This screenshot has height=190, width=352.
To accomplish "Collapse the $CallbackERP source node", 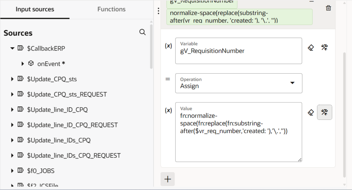I will [x=13, y=48].
